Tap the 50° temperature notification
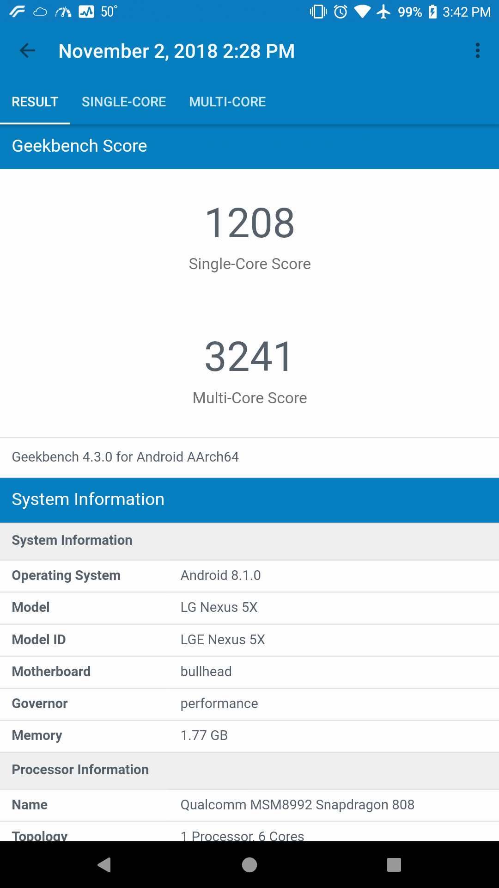Image resolution: width=499 pixels, height=888 pixels. (x=109, y=12)
